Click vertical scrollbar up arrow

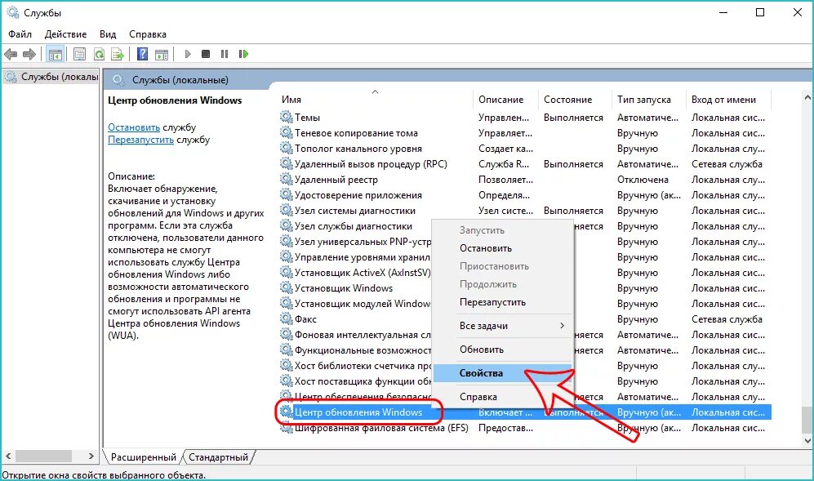807,98
